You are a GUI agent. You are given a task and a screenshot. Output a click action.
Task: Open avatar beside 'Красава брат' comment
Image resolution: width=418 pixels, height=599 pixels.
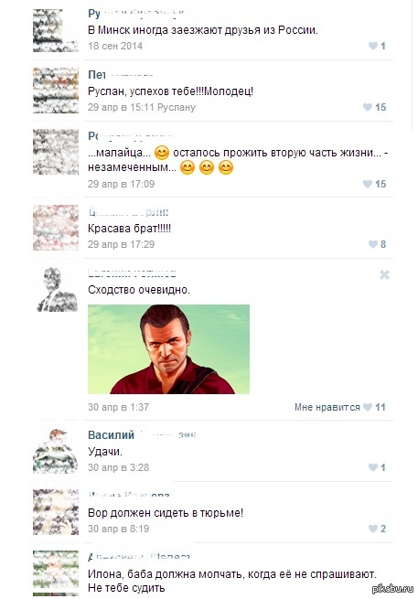[56, 228]
